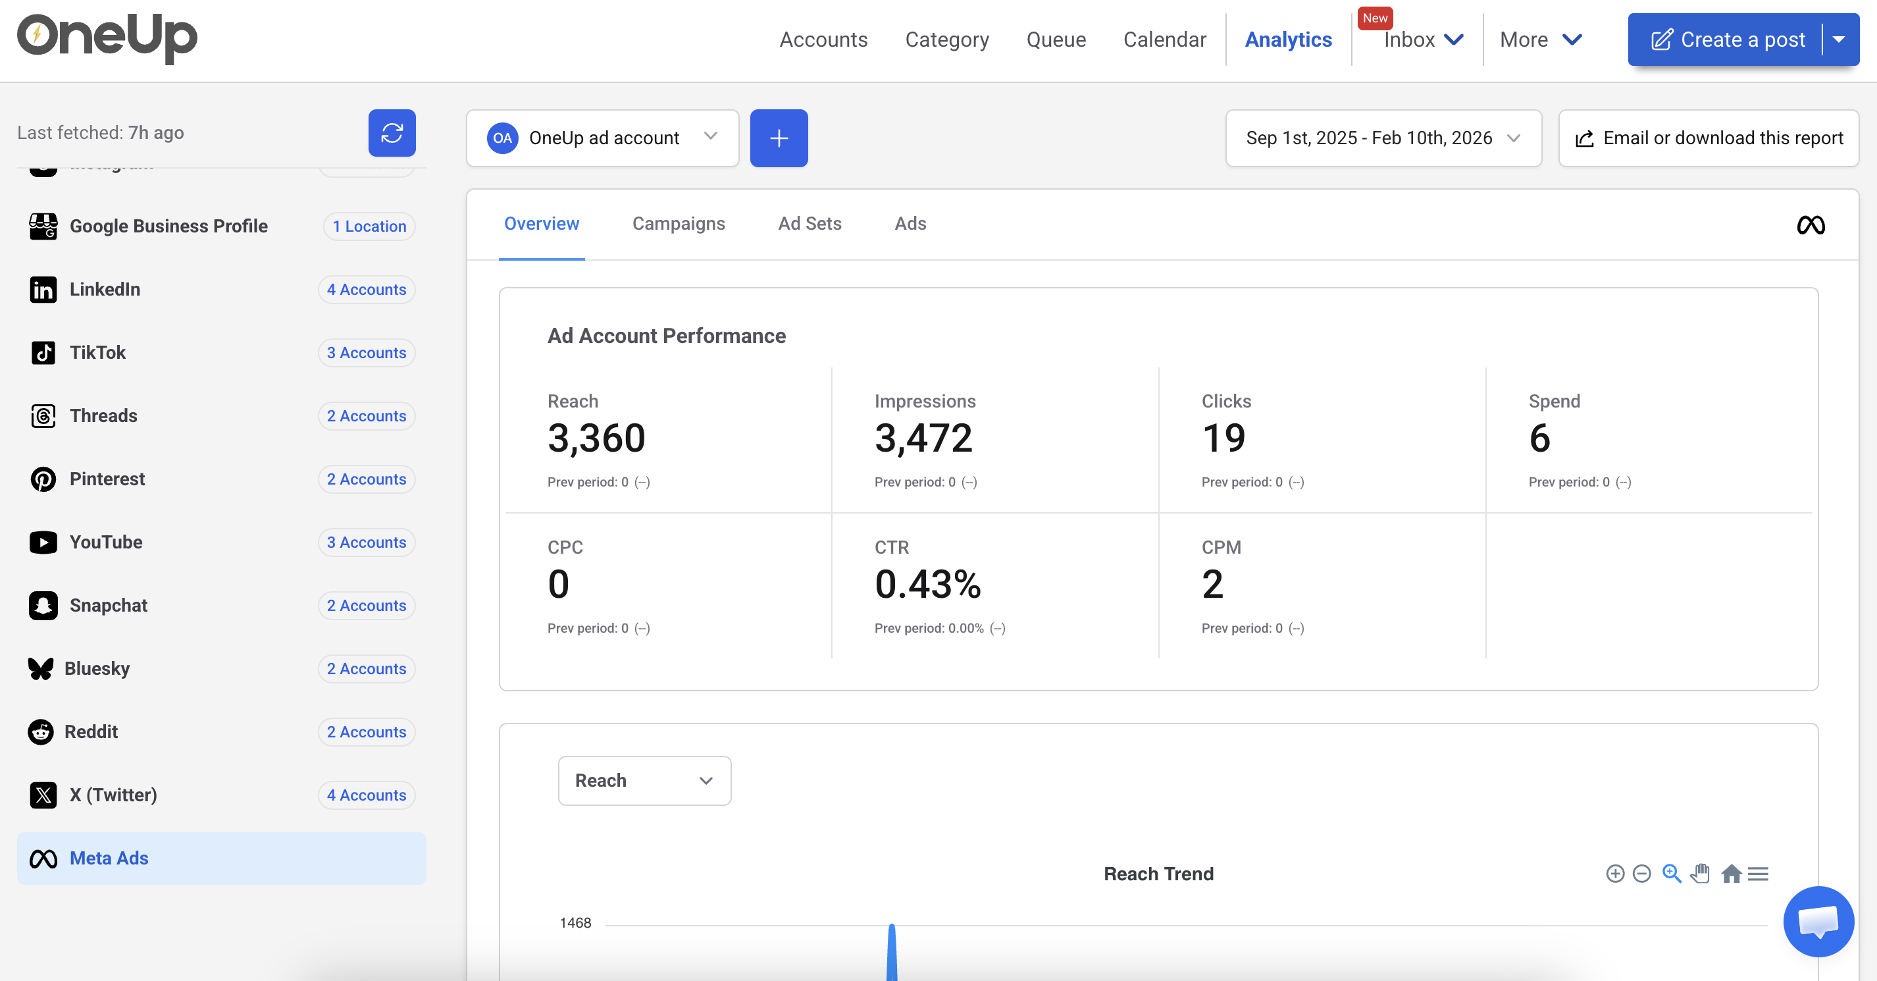Viewport: 1877px width, 981px height.
Task: Open the chart hamburger menu icon
Action: pyautogui.click(x=1760, y=874)
